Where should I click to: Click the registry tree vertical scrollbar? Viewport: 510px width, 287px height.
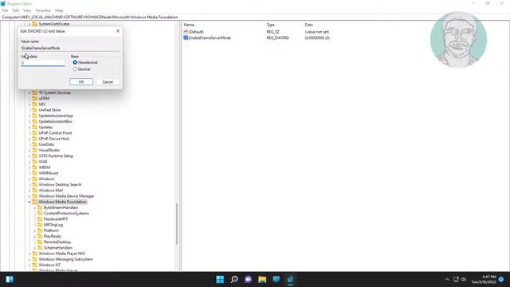177,224
